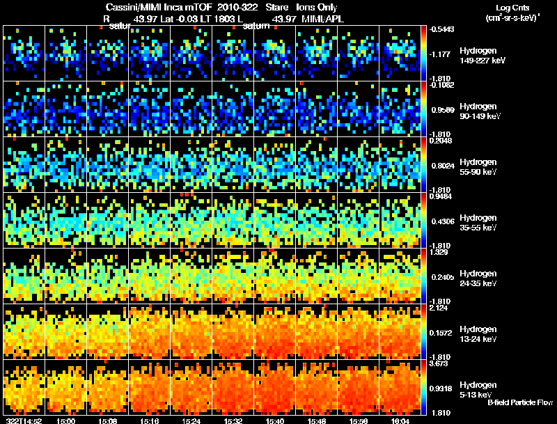The image size is (557, 424).
Task: Select the '-0.5443' colorbar maximum value
Action: 441,29
